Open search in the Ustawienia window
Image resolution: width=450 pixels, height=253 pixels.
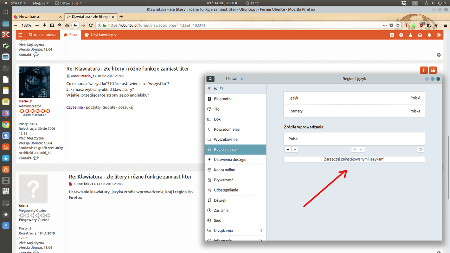[210, 79]
